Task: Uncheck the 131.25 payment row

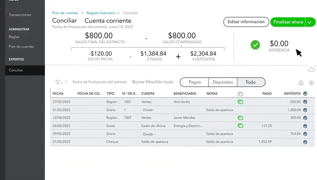Action: (x=305, y=126)
